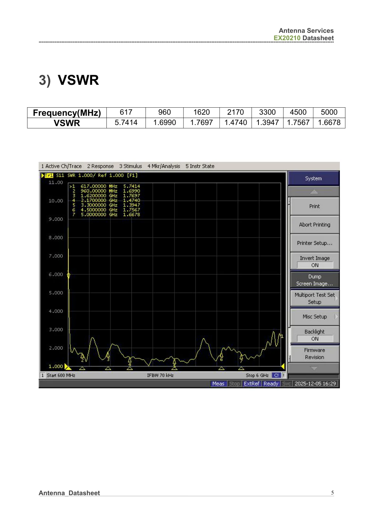Image resolution: width=373 pixels, height=528 pixels.
Task: Click the softkey menu down arrow
Action: pos(314,368)
